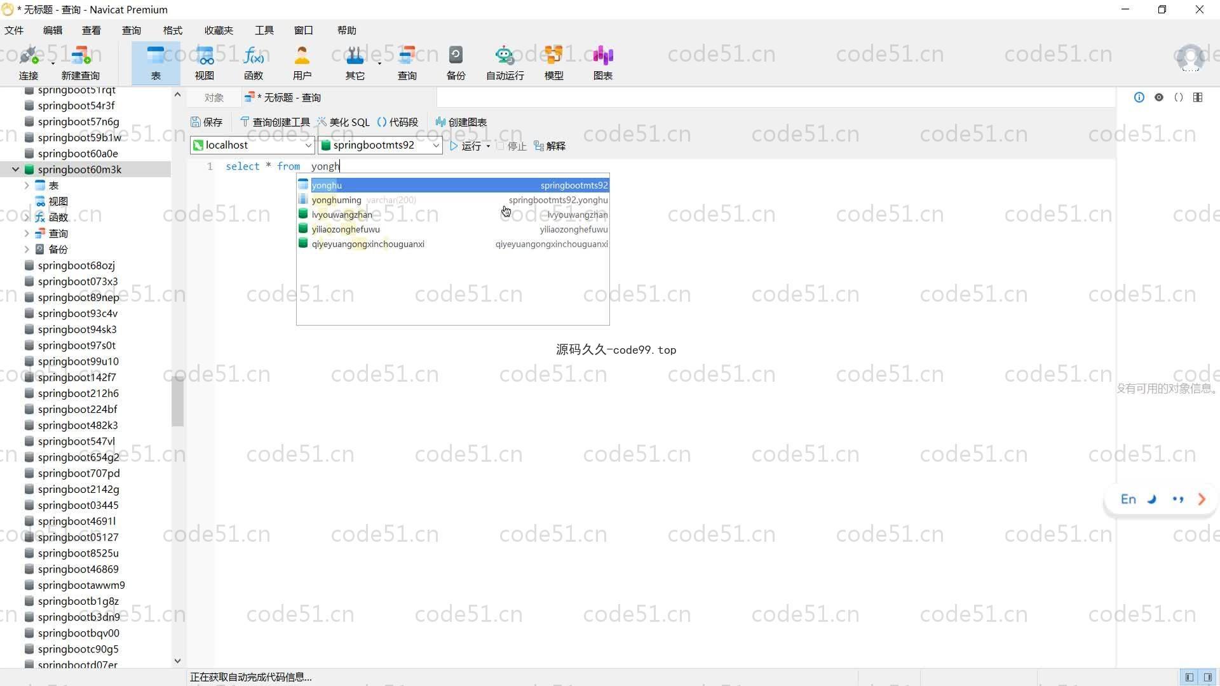Expand the 查询 queries node
This screenshot has width=1220, height=686.
(x=27, y=233)
